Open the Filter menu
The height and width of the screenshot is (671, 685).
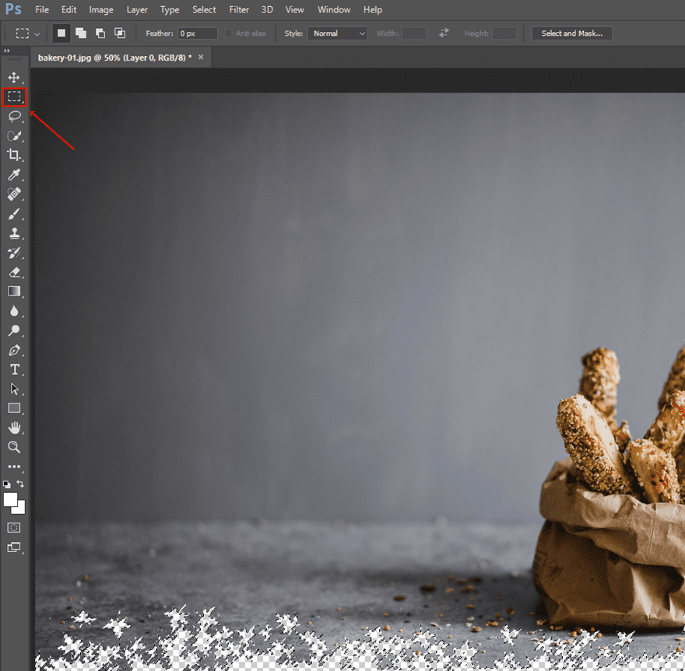pyautogui.click(x=239, y=10)
